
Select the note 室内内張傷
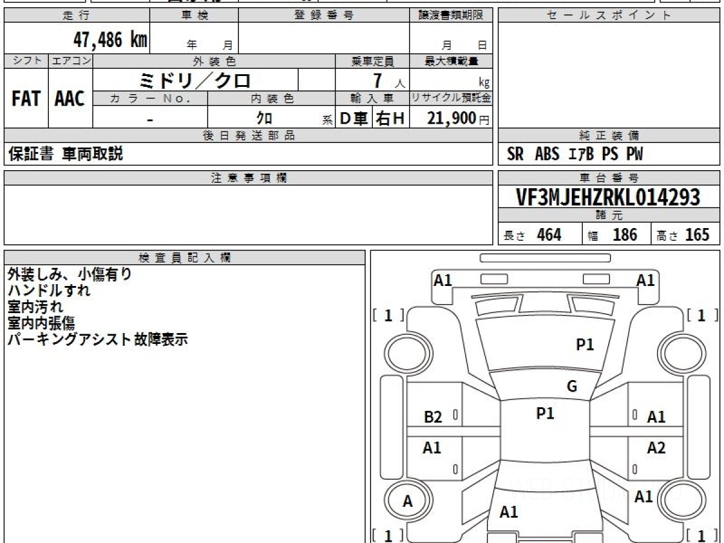pos(41,323)
